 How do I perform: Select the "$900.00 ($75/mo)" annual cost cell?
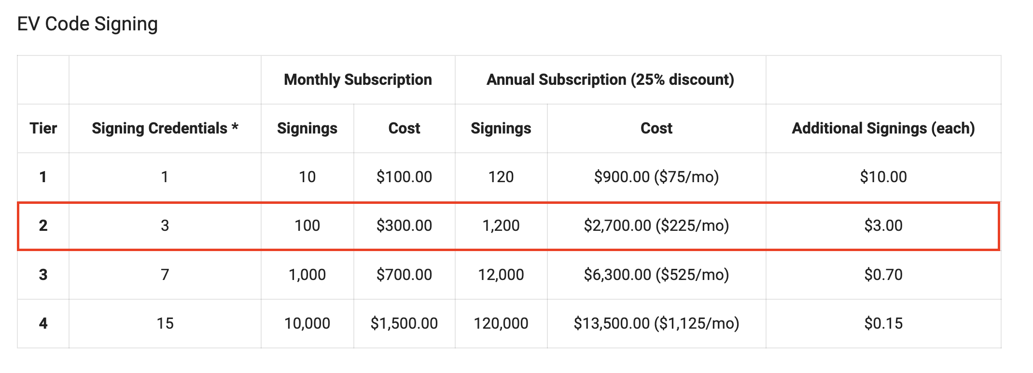(x=656, y=177)
